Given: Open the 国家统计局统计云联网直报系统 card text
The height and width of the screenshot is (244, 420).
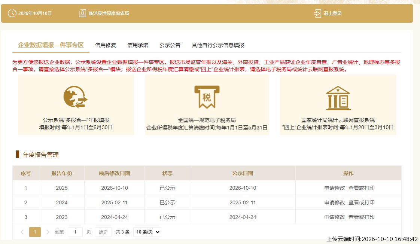Looking at the screenshot, I should pyautogui.click(x=338, y=120).
